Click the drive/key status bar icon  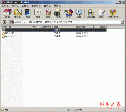[4, 109]
